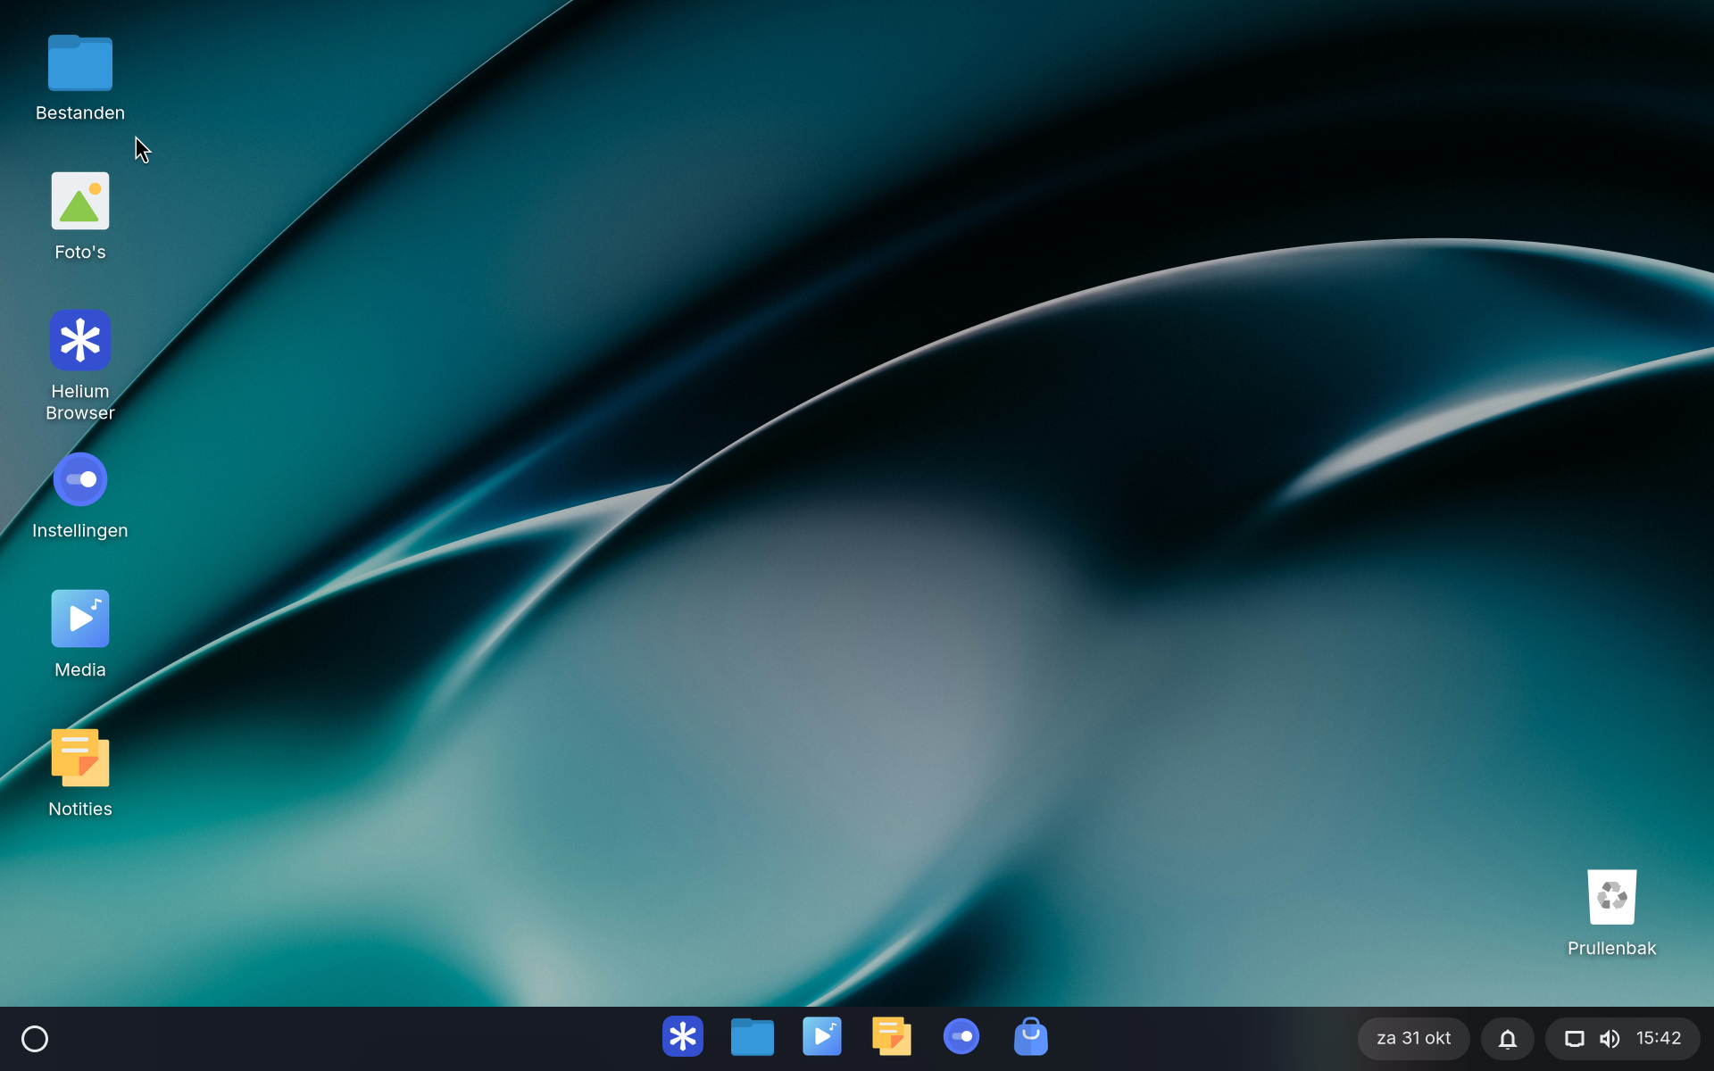Open the Bestanden folder desktop icon
The width and height of the screenshot is (1714, 1071).
pyautogui.click(x=80, y=63)
